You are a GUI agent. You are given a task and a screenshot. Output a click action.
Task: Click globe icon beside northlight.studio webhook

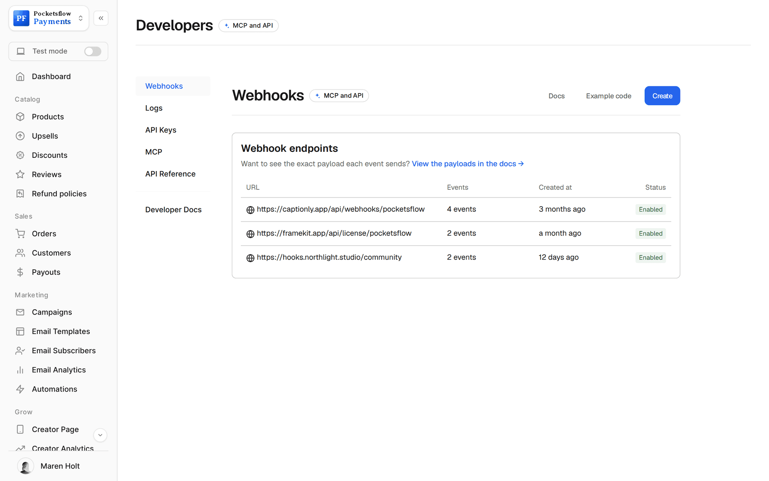[250, 258]
